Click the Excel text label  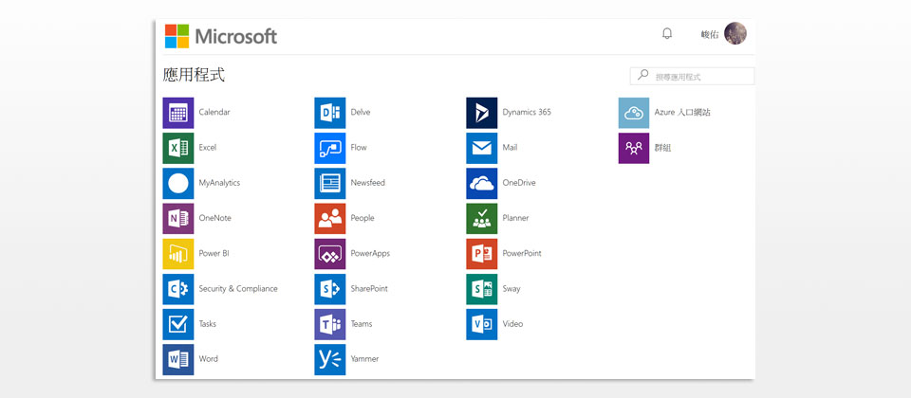coord(208,148)
